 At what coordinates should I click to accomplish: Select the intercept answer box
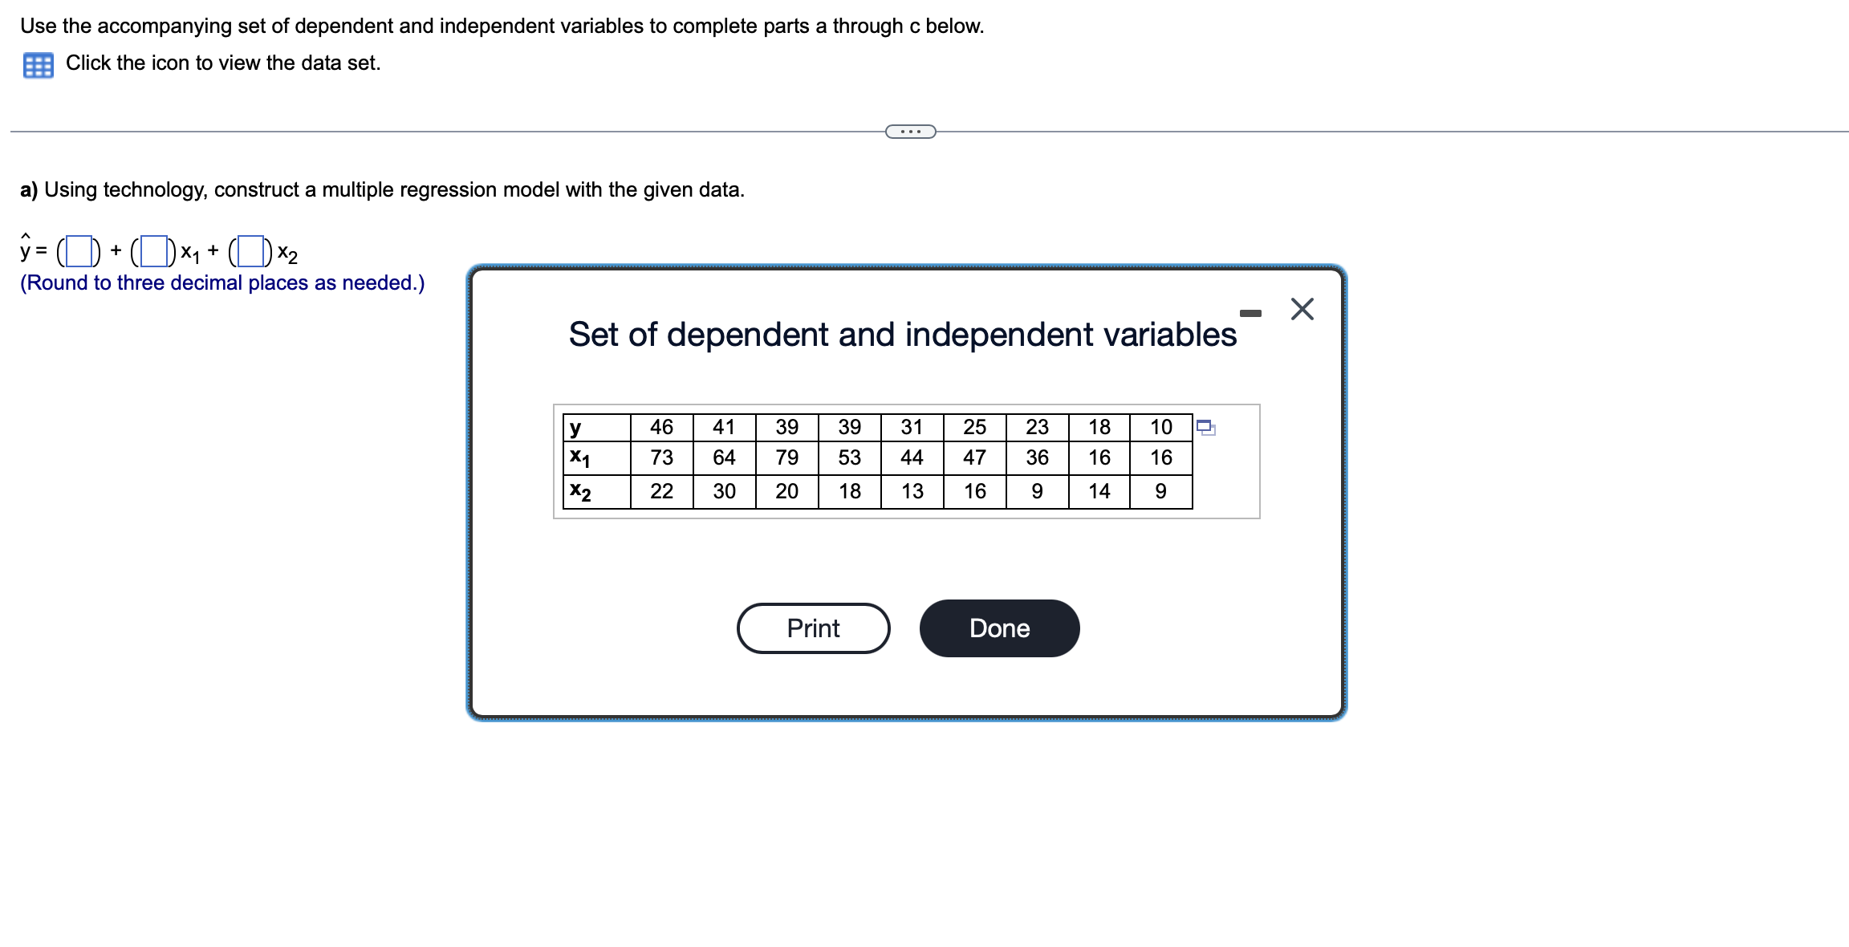click(79, 250)
